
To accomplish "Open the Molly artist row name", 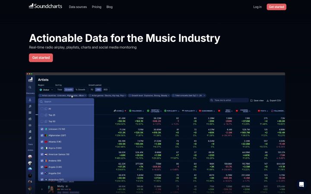I will coord(60,186).
